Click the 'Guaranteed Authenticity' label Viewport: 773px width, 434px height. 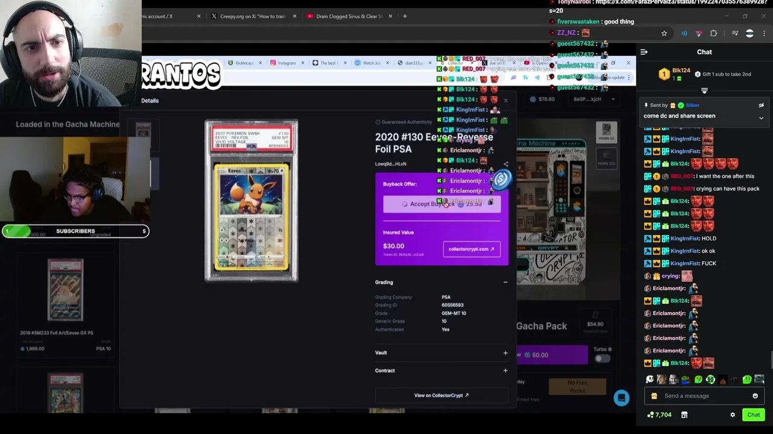pos(403,122)
